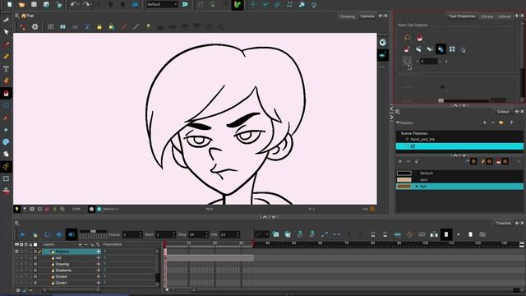Open the Colour tab

[503, 112]
